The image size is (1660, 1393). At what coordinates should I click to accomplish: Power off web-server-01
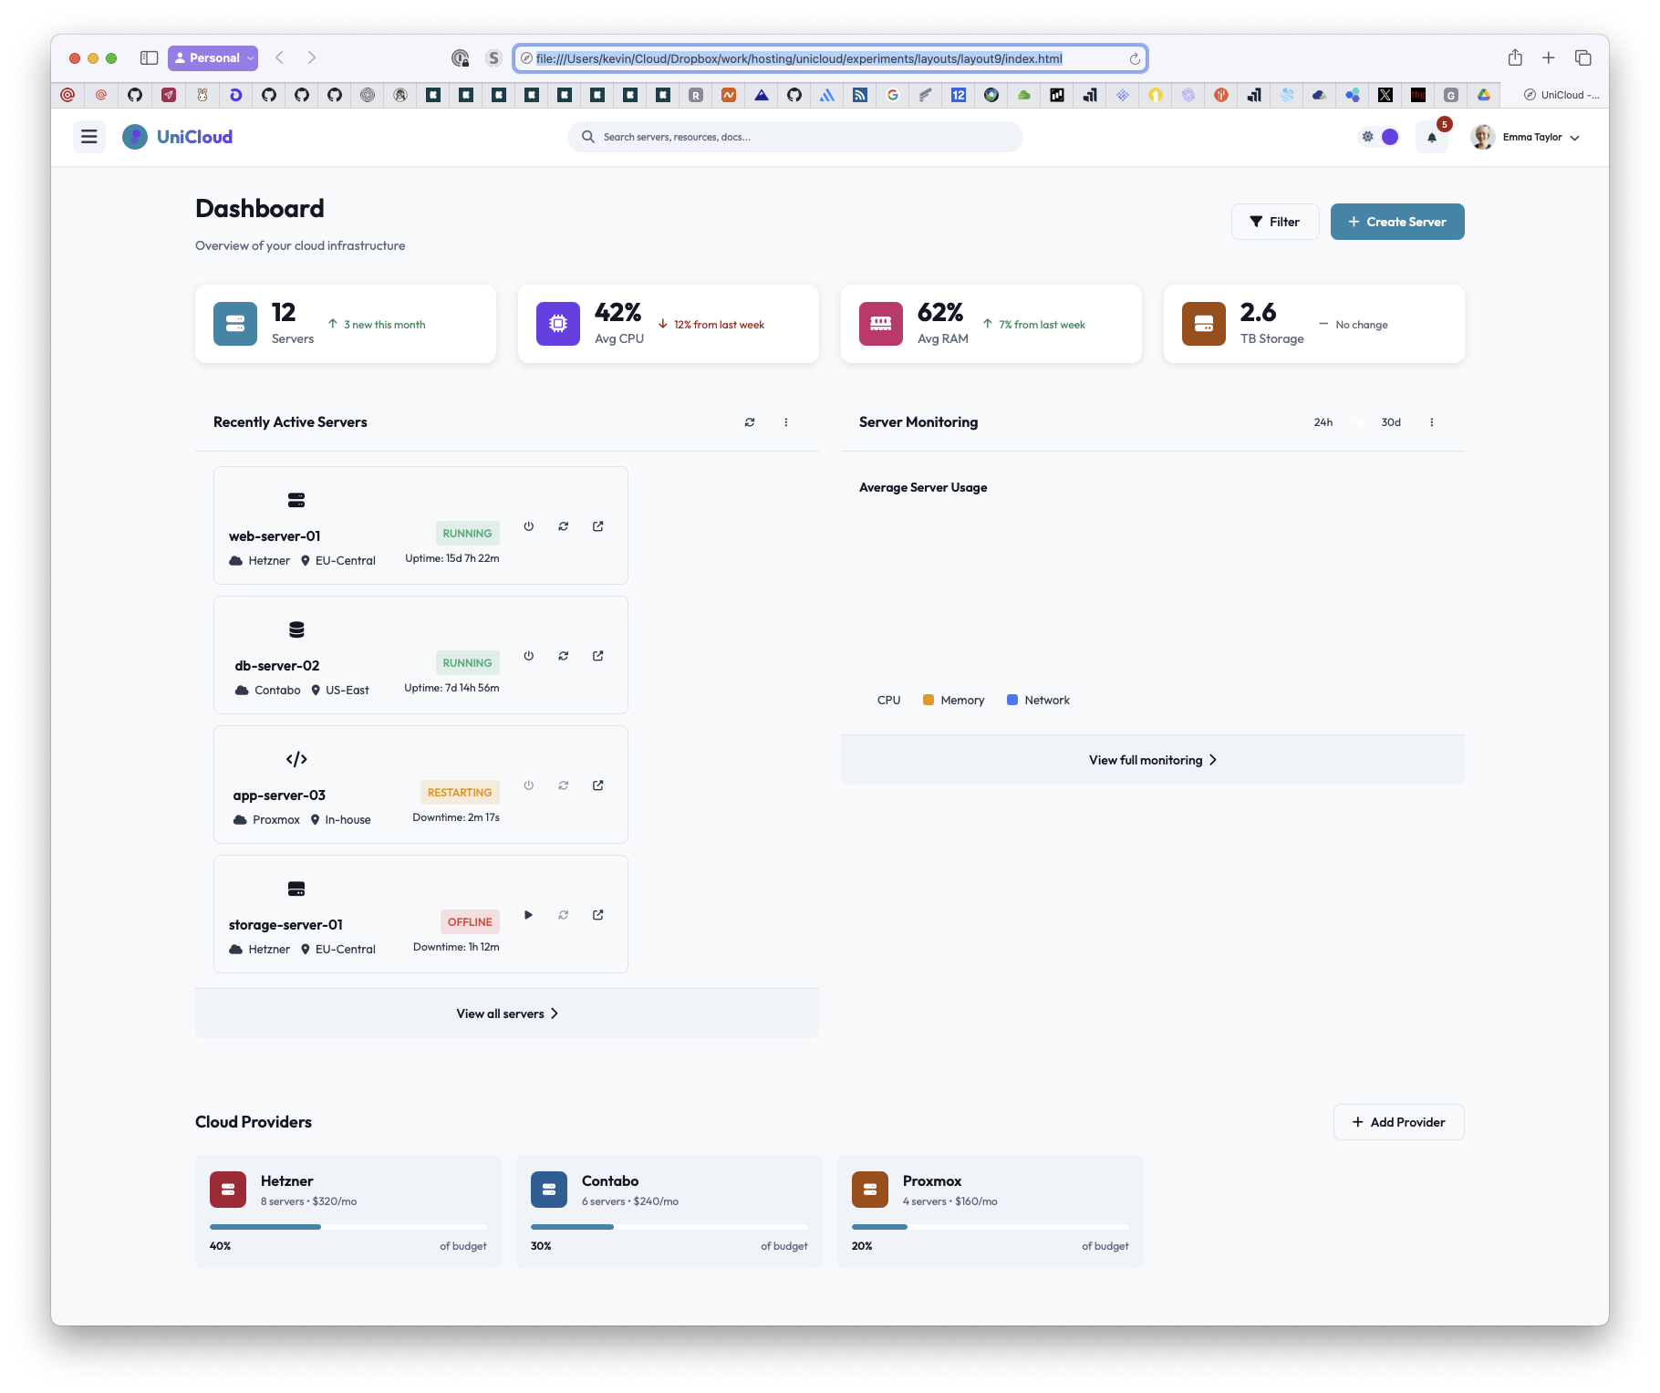tap(529, 526)
